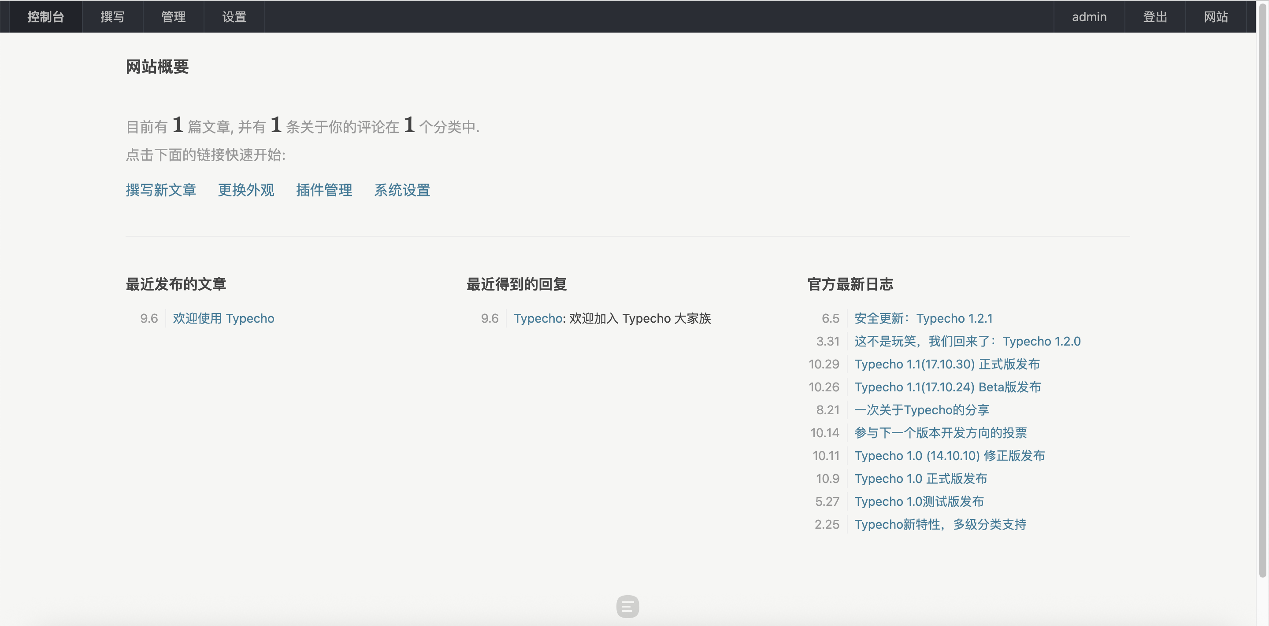
Task: Open the Typecho 1.2.0 announcement link
Action: click(x=967, y=341)
